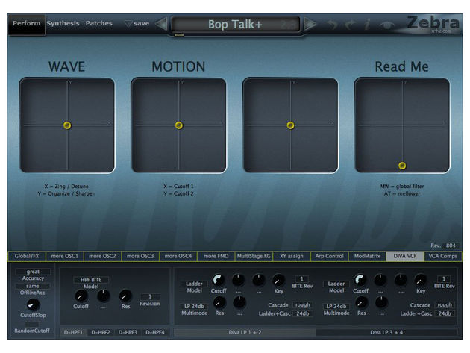Open the Accuracy 'great' dropdown
The height and width of the screenshot is (353, 470).
point(33,272)
